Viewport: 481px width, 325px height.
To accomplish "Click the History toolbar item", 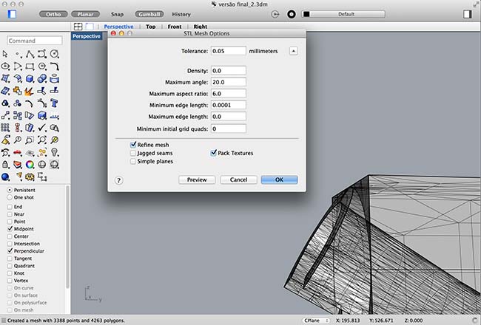I will click(x=181, y=14).
